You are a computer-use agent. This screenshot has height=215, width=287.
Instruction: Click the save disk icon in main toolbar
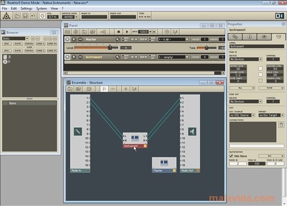[x=25, y=16]
